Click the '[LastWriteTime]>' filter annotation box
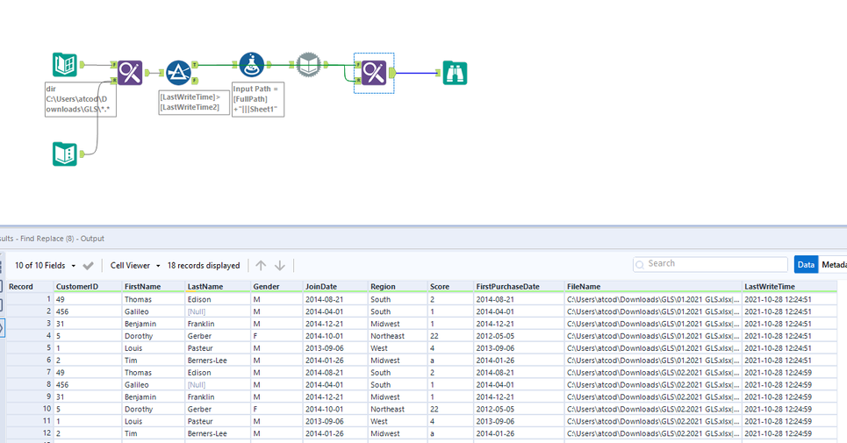Screen dimensions: 847x443 tap(195, 102)
